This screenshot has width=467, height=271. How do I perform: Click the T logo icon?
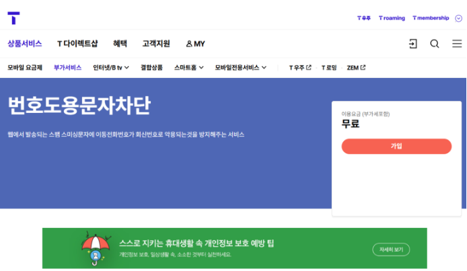(x=13, y=18)
